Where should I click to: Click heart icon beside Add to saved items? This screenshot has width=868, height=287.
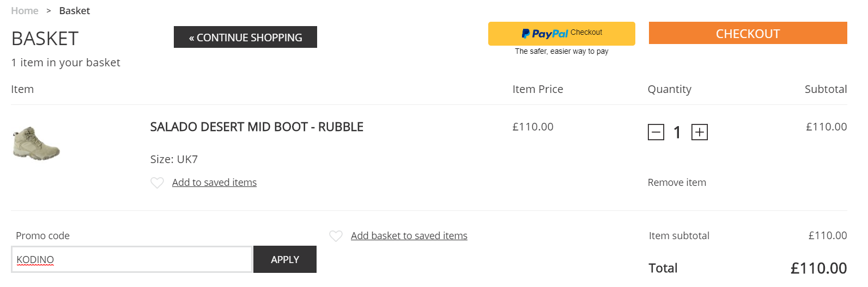157,183
